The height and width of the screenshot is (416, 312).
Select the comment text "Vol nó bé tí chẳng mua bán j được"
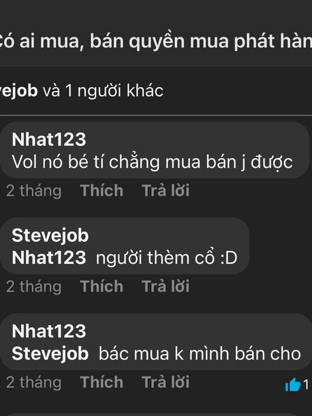[152, 162]
